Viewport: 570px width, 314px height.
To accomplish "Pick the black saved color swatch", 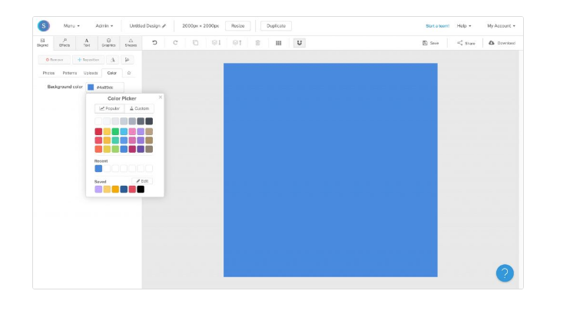I will 141,189.
